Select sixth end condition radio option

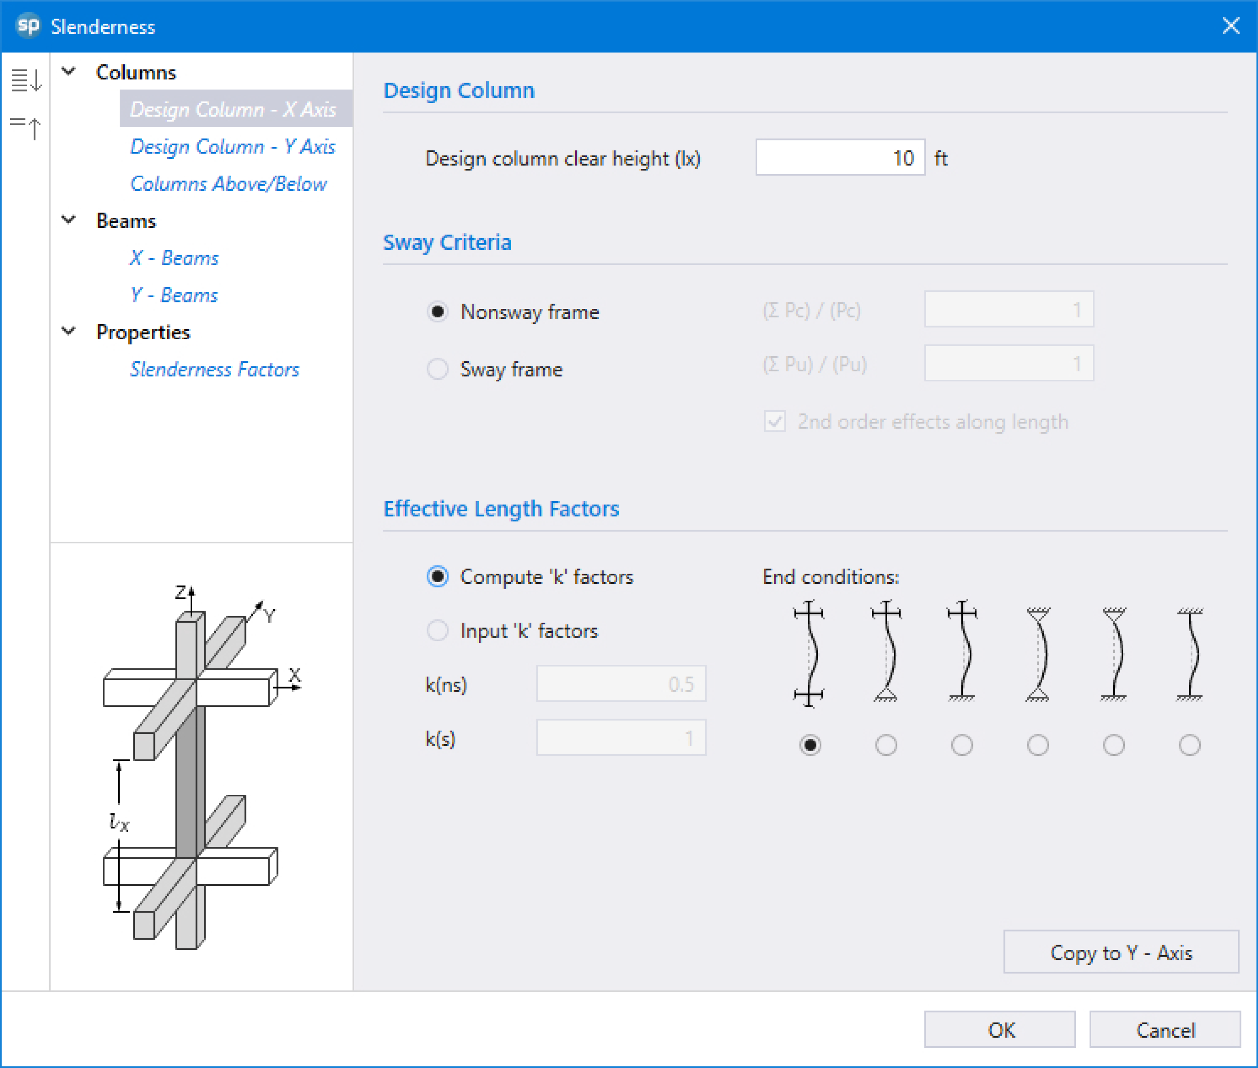point(1190,745)
